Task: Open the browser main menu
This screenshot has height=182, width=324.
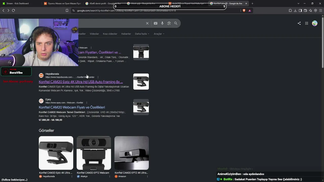Action: coord(320,10)
